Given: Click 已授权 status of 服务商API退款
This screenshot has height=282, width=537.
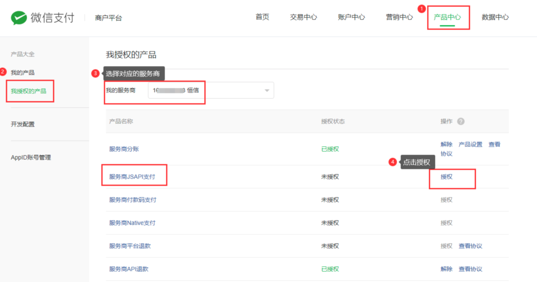Looking at the screenshot, I should (330, 269).
